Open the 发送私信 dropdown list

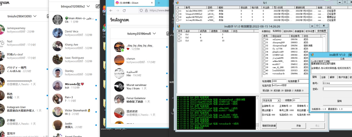point(271,100)
